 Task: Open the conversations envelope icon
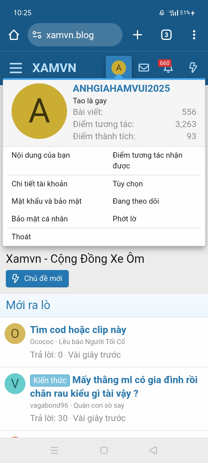point(144,67)
